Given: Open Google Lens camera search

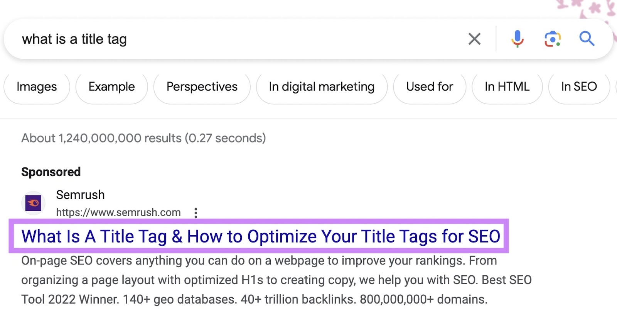Looking at the screenshot, I should 552,39.
